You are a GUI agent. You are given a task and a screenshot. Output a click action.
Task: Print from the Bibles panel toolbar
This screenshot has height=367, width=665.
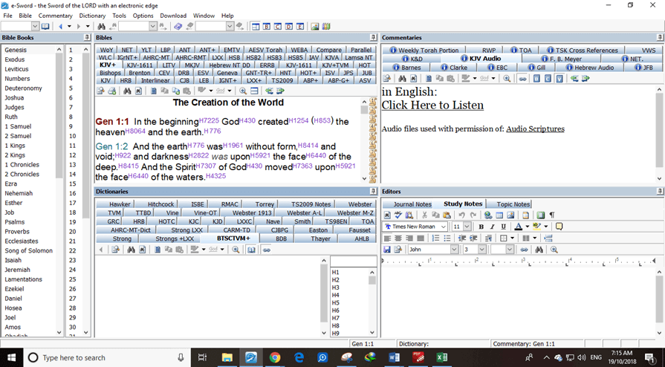pos(111,91)
